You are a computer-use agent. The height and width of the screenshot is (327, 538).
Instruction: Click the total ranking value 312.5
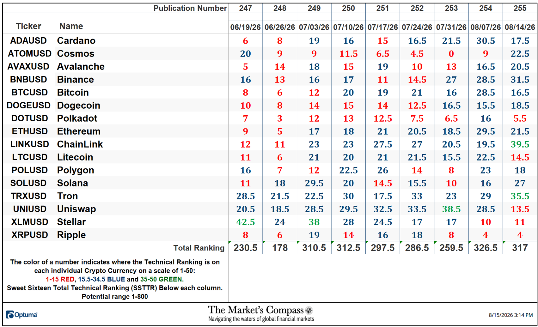point(348,248)
